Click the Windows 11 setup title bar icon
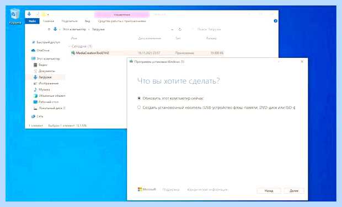This screenshot has width=342, height=207. tap(131, 62)
